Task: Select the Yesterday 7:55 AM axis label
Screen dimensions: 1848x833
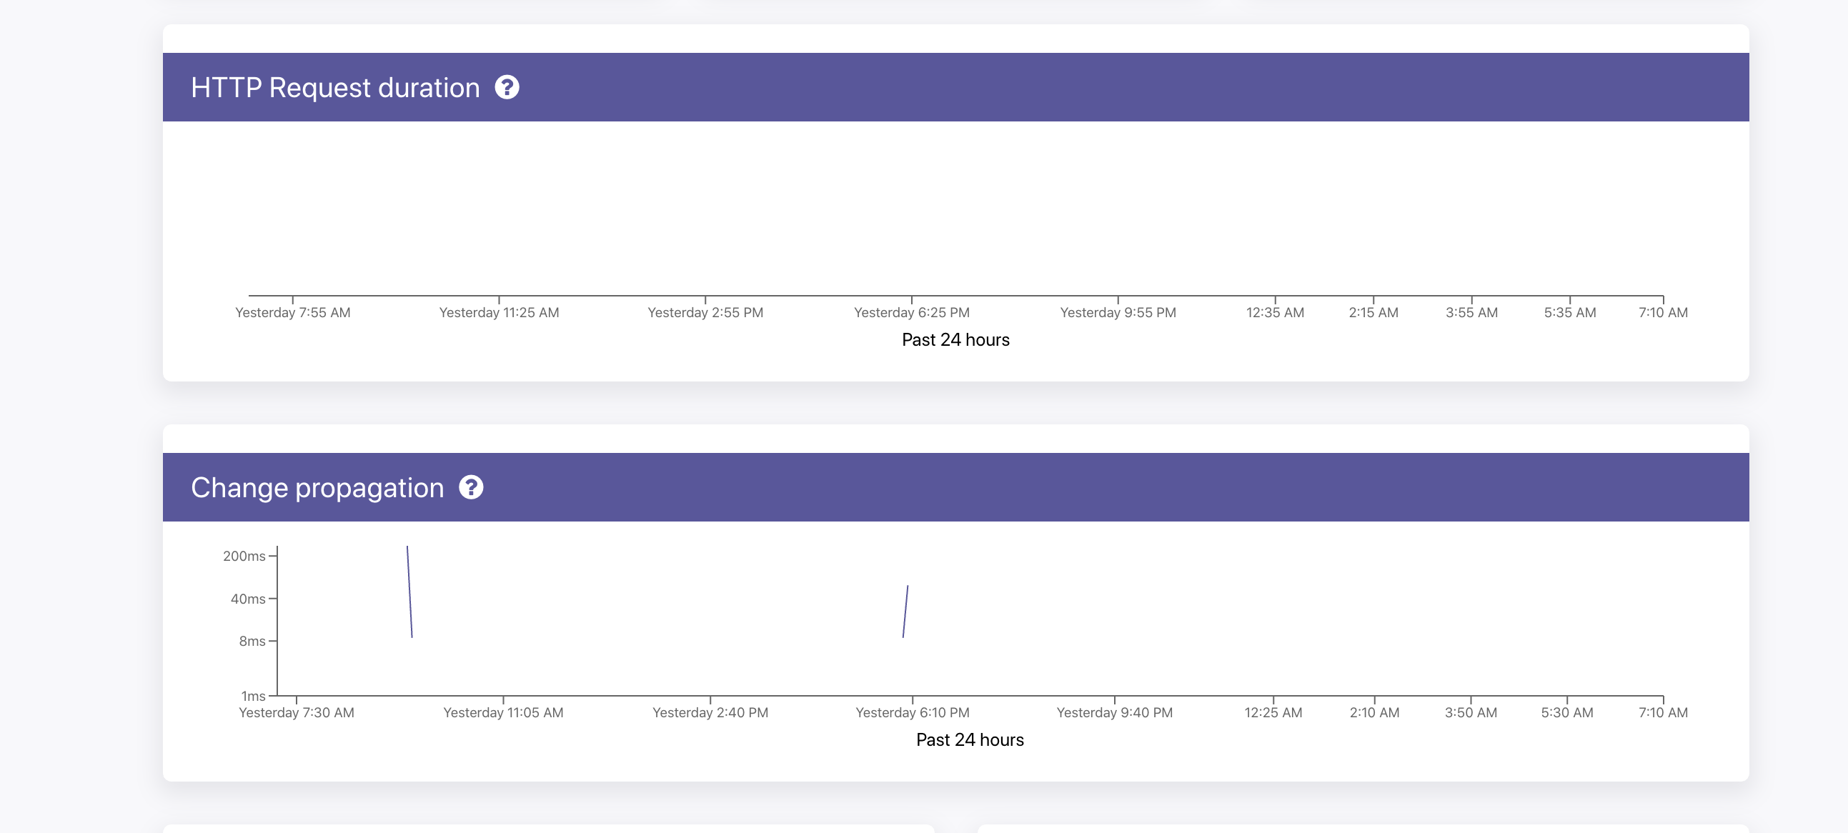Action: [293, 312]
